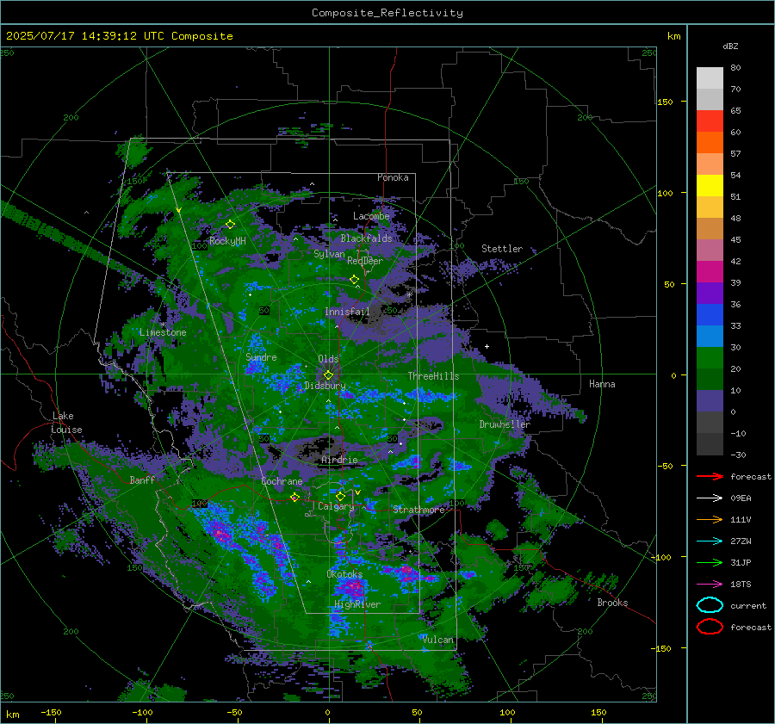Click the Airdrie city label
Viewport: 775px width, 724px height.
(339, 460)
